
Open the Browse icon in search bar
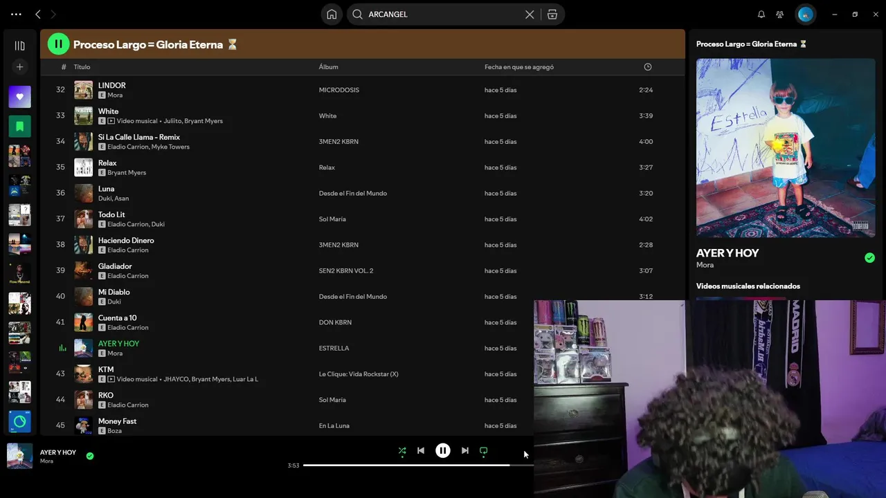point(552,14)
